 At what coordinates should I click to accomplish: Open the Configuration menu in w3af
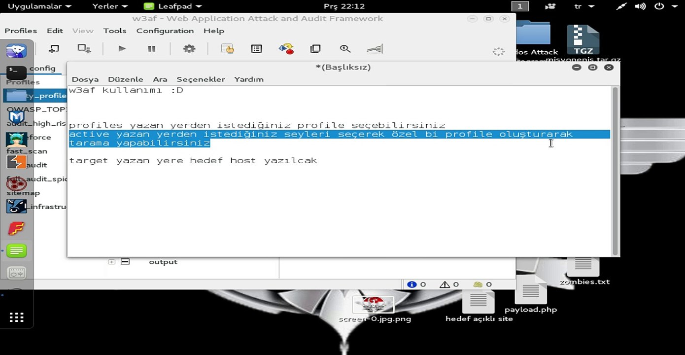pos(165,31)
